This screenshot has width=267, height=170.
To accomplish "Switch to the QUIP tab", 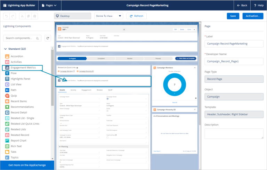I will point(110,90).
